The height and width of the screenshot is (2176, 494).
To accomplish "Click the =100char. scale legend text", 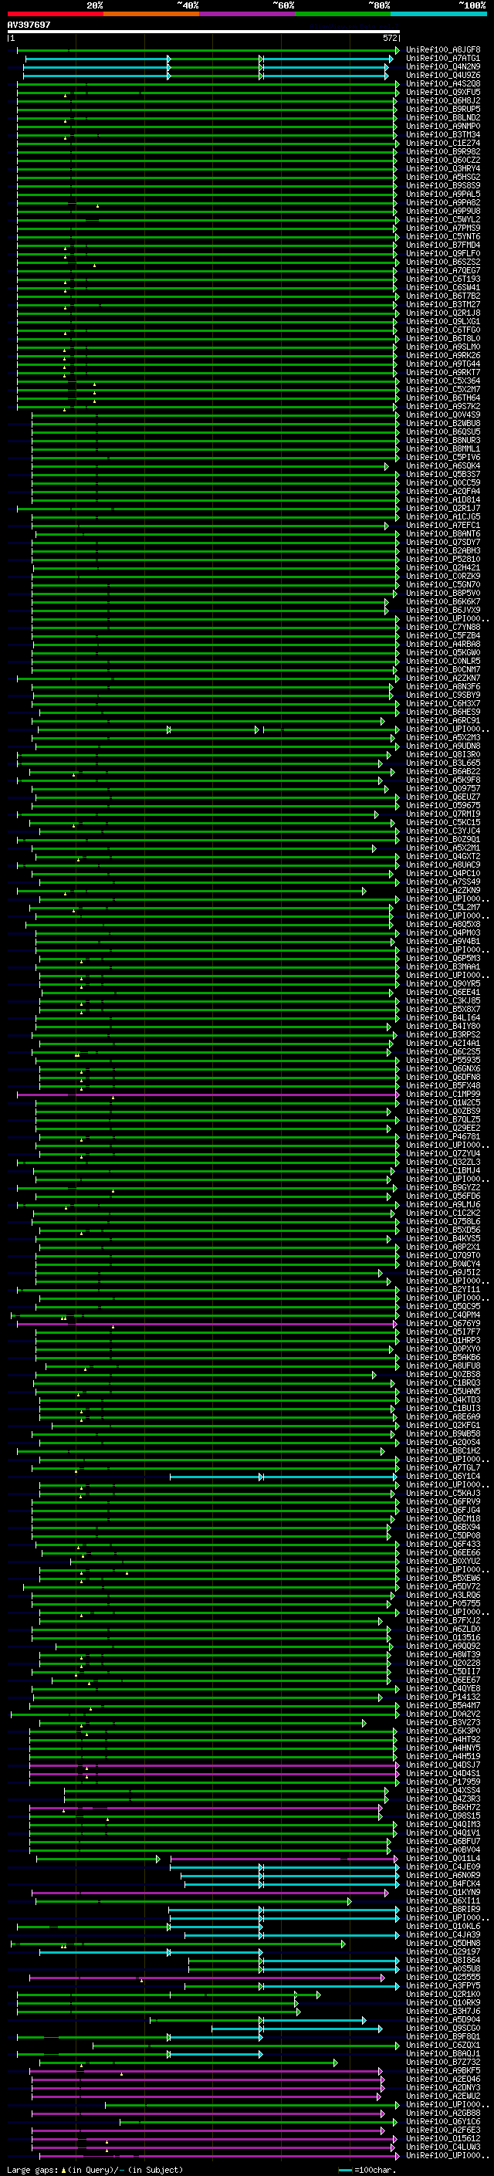I will (377, 2170).
